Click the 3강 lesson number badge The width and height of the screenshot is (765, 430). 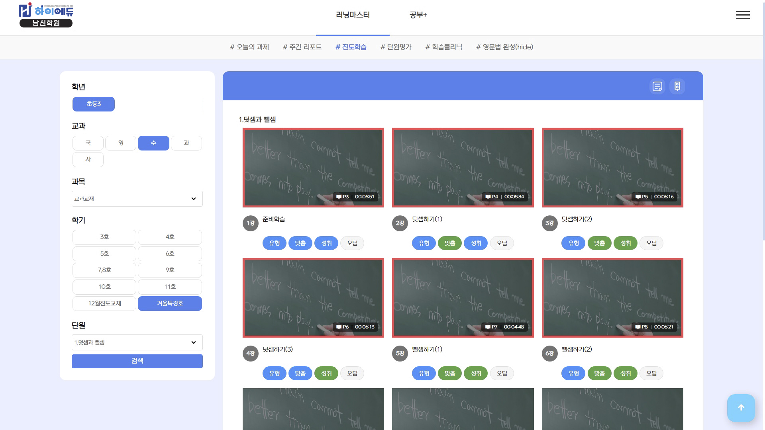[550, 223]
